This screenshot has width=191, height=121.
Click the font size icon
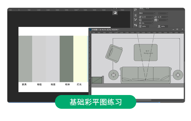[140, 17]
